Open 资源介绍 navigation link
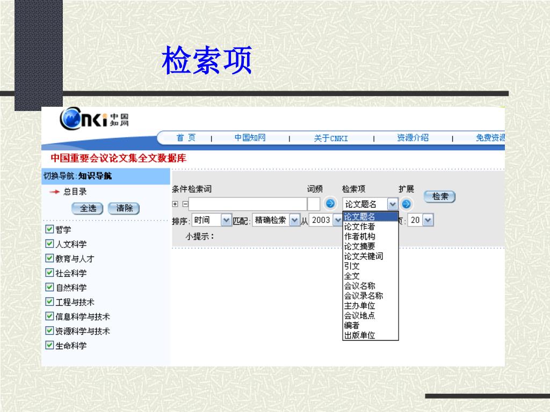550x412 pixels. pyautogui.click(x=413, y=138)
